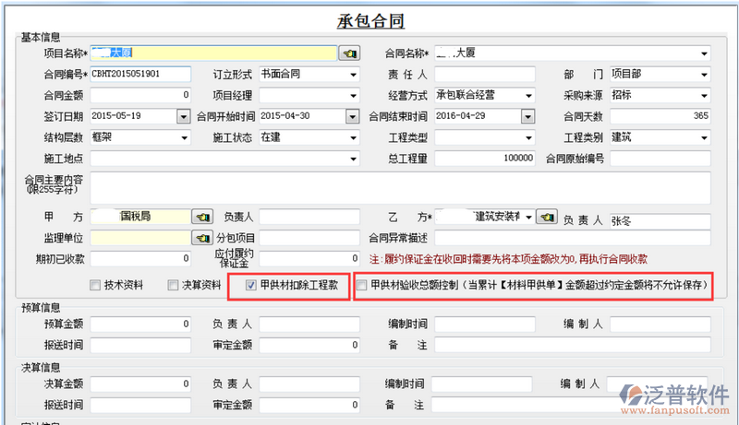
Task: Open lookup icon next to 甲方 field
Action: click(x=202, y=217)
